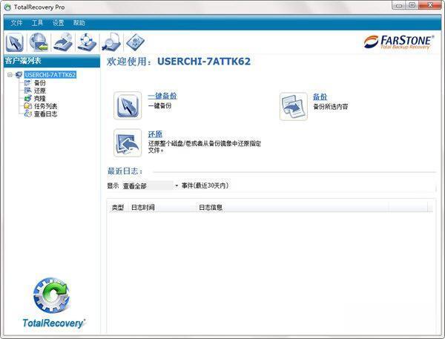The image size is (445, 339).
Task: Select 备份 in the client tree
Action: click(40, 83)
